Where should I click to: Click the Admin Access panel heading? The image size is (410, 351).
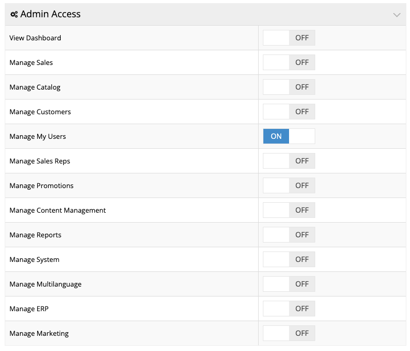(50, 15)
